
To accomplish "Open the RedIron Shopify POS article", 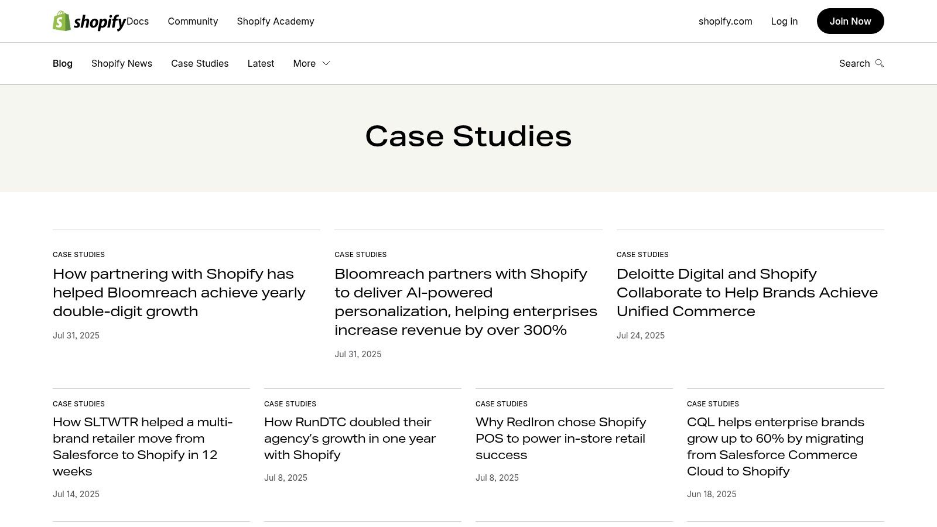I will (561, 438).
